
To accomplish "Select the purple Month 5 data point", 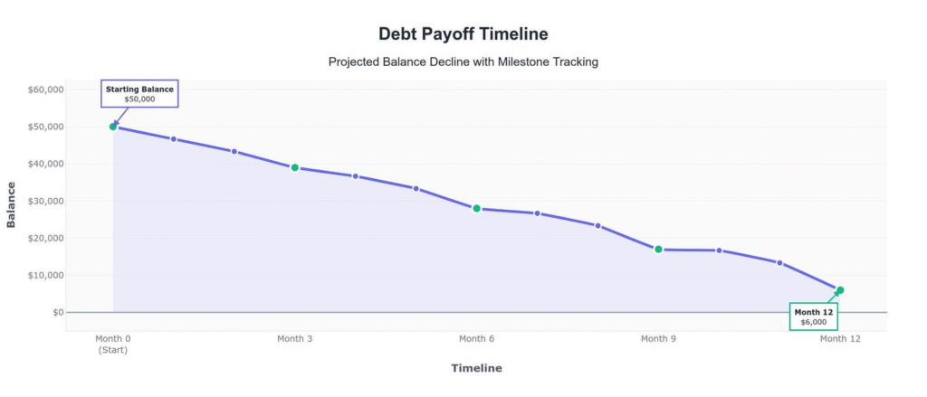I will pyautogui.click(x=416, y=188).
